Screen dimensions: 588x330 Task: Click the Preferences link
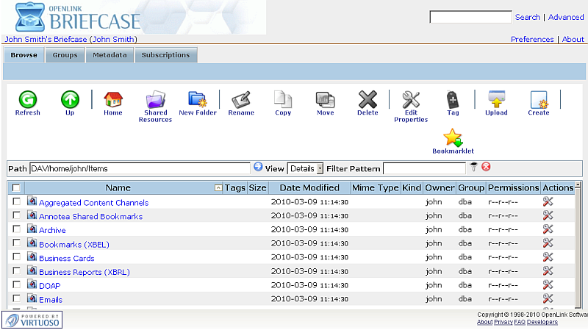[x=532, y=39]
